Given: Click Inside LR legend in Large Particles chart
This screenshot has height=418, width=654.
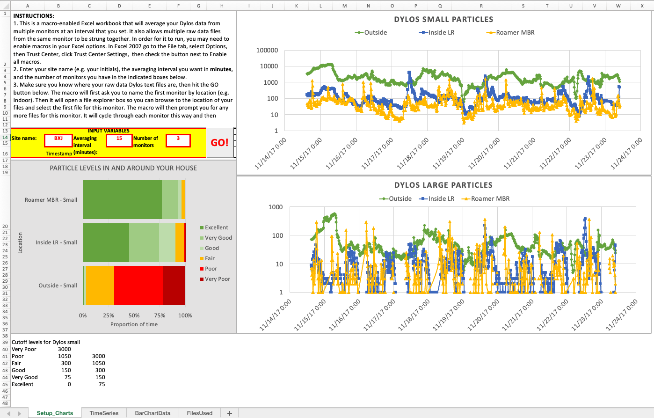Looking at the screenshot, I should coord(436,198).
